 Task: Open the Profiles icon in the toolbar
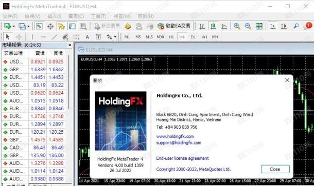tap(22, 26)
